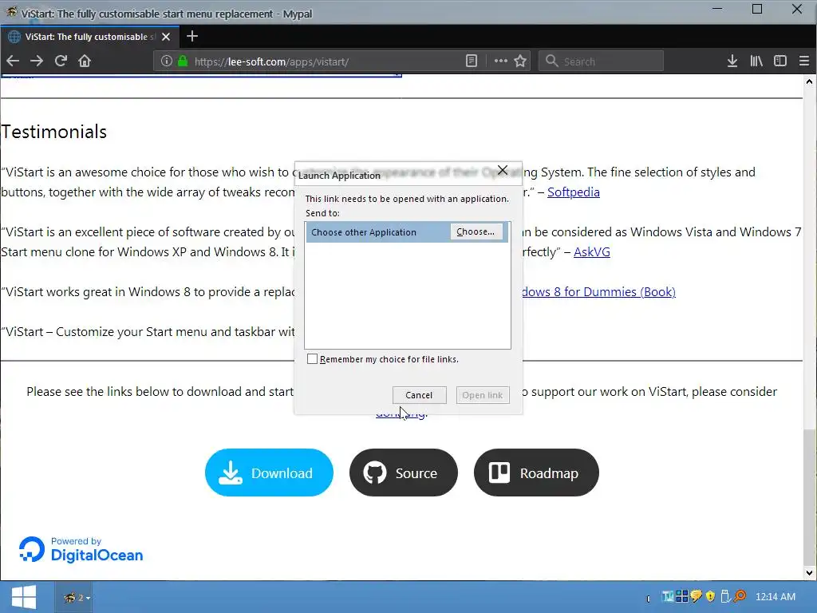
Task: Go back with the browser back arrow
Action: (x=13, y=61)
